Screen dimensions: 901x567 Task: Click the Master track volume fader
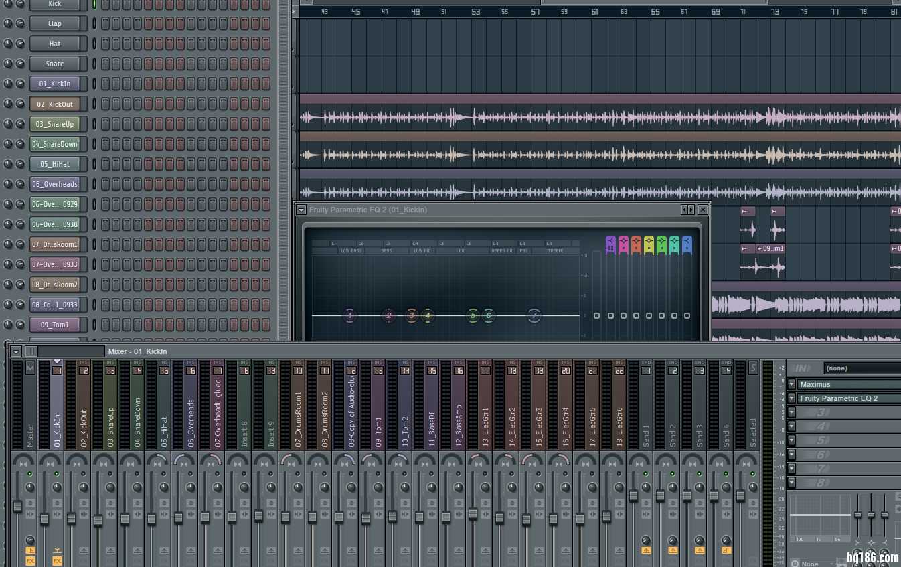click(17, 507)
